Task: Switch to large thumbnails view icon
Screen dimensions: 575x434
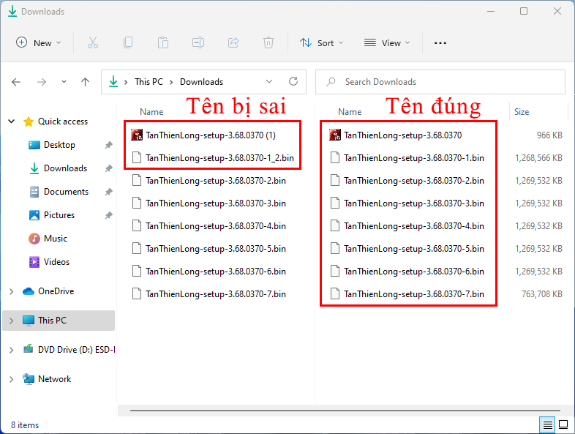Action: click(563, 424)
